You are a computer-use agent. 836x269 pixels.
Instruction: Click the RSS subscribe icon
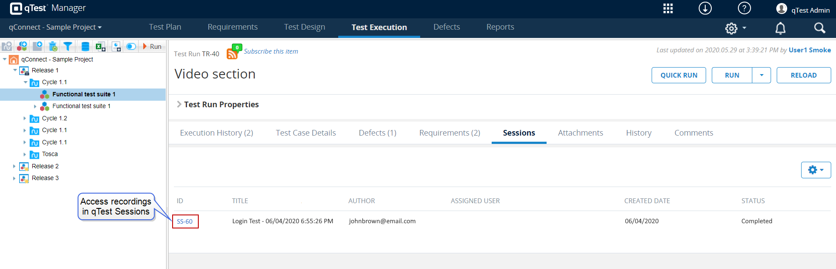click(x=232, y=53)
